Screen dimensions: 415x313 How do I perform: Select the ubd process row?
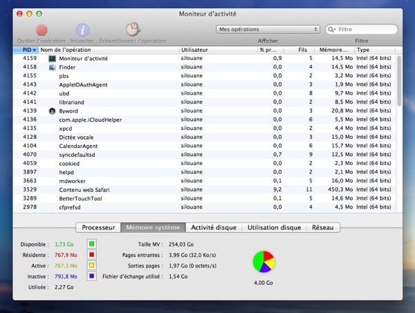[x=205, y=93]
